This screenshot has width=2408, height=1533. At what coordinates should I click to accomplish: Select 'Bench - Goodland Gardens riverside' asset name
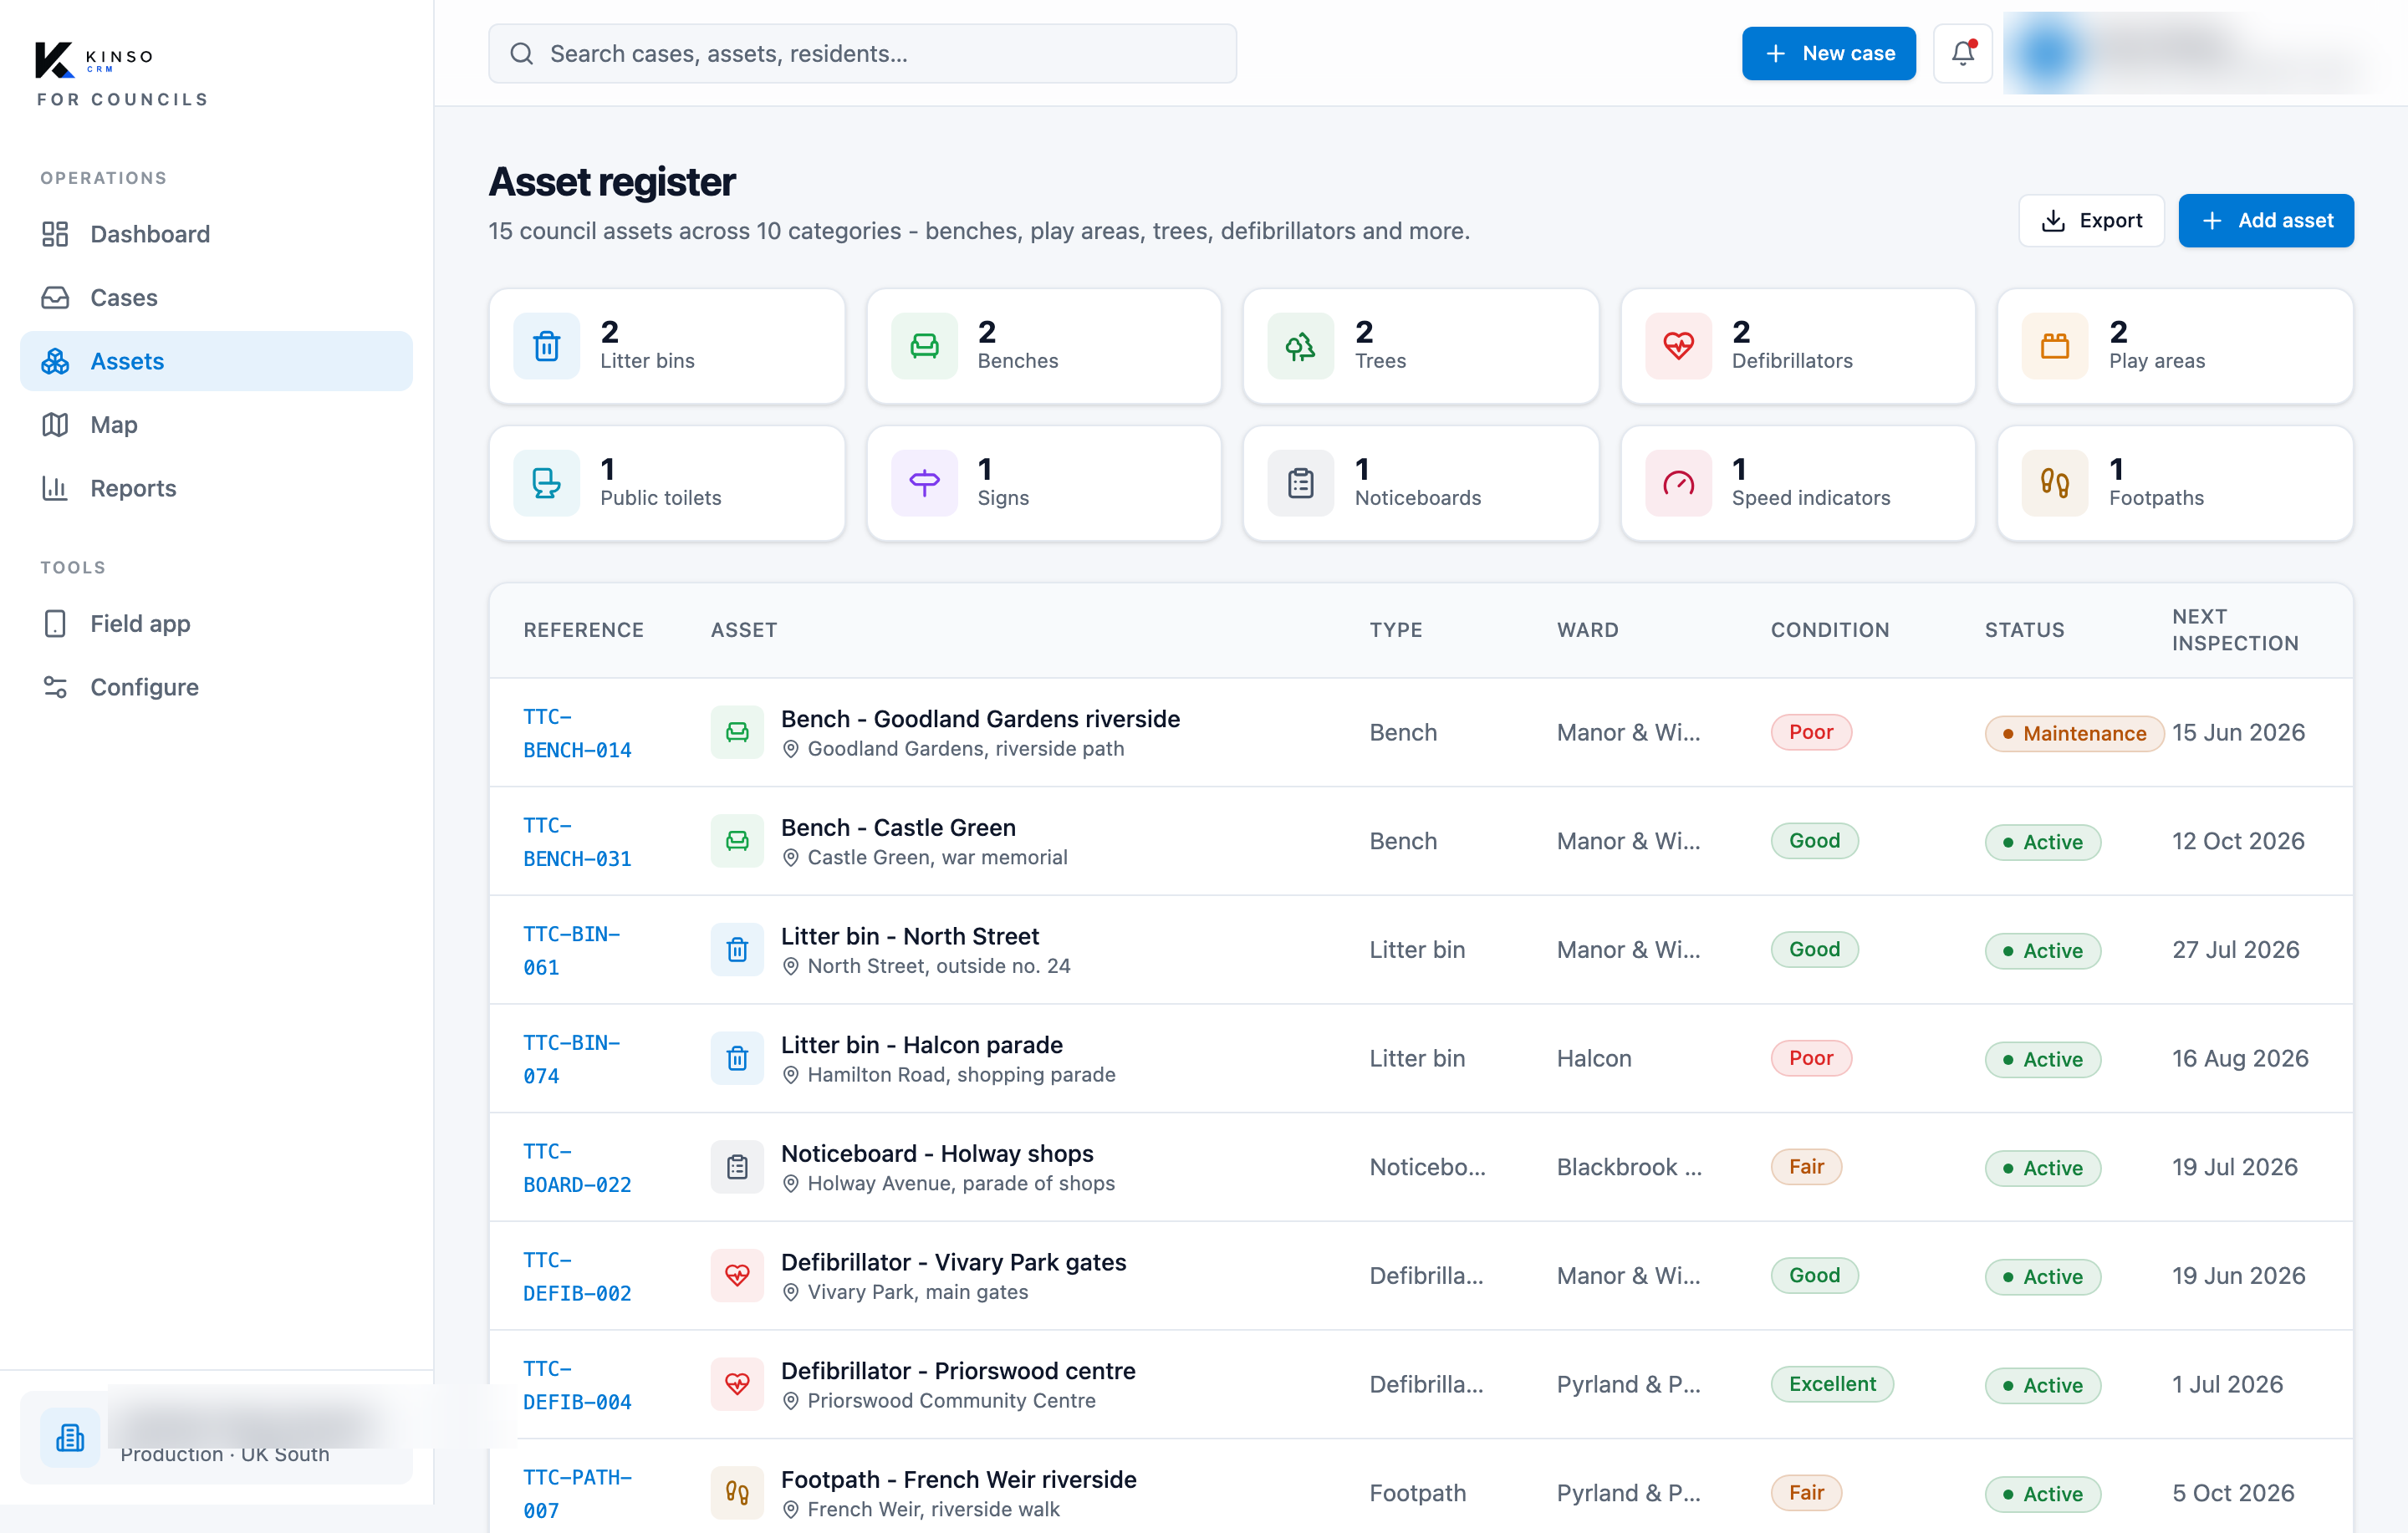pos(980,719)
